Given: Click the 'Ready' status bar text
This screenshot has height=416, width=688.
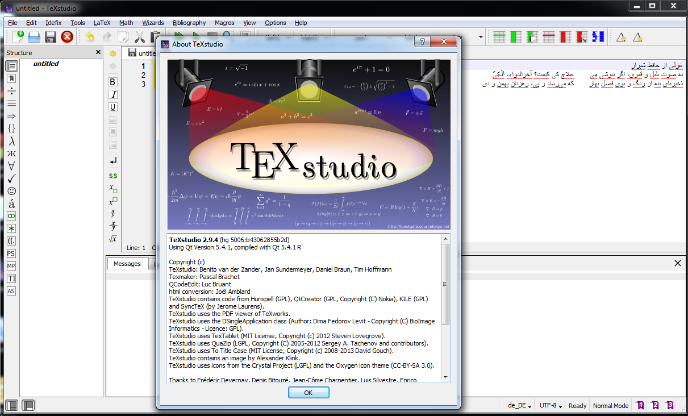Looking at the screenshot, I should coord(577,406).
